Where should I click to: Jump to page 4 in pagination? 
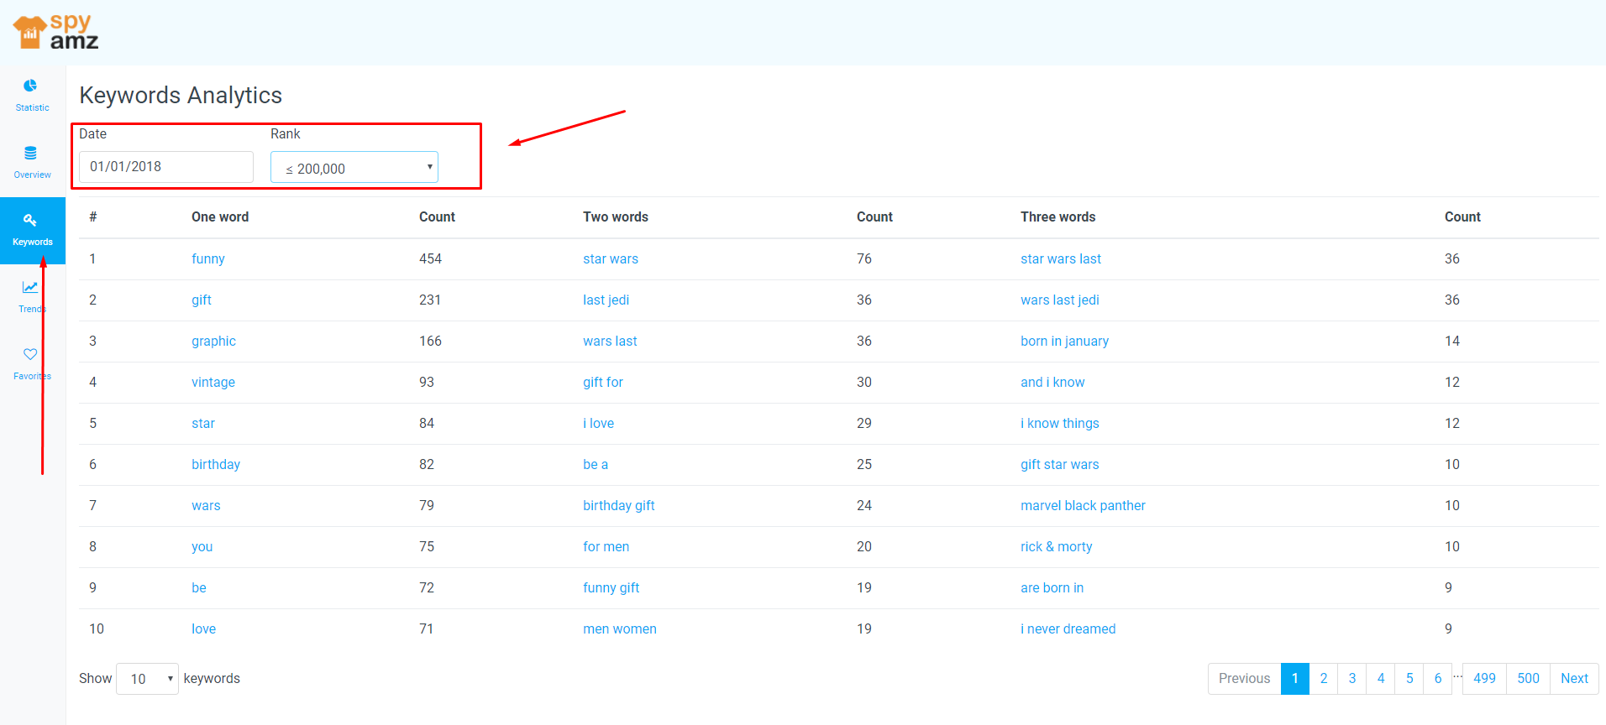1381,678
